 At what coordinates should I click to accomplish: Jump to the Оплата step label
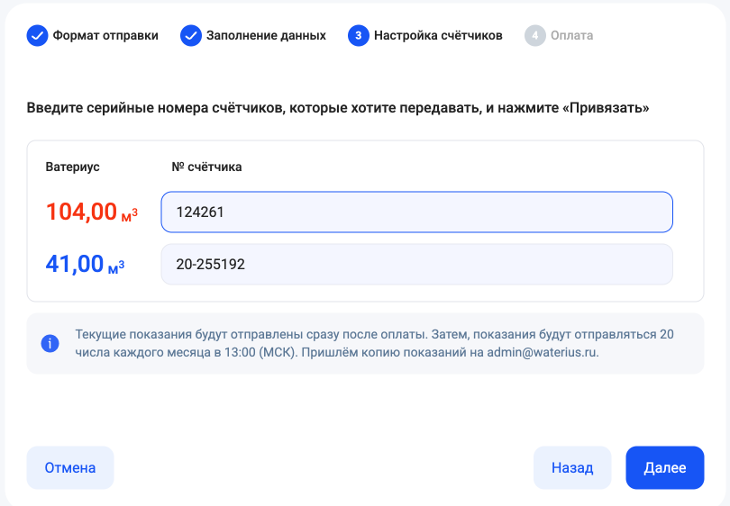[x=572, y=36]
